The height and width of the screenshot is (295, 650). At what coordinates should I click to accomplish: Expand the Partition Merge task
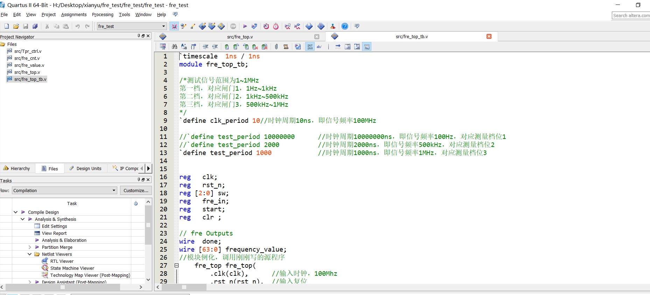pos(29,247)
